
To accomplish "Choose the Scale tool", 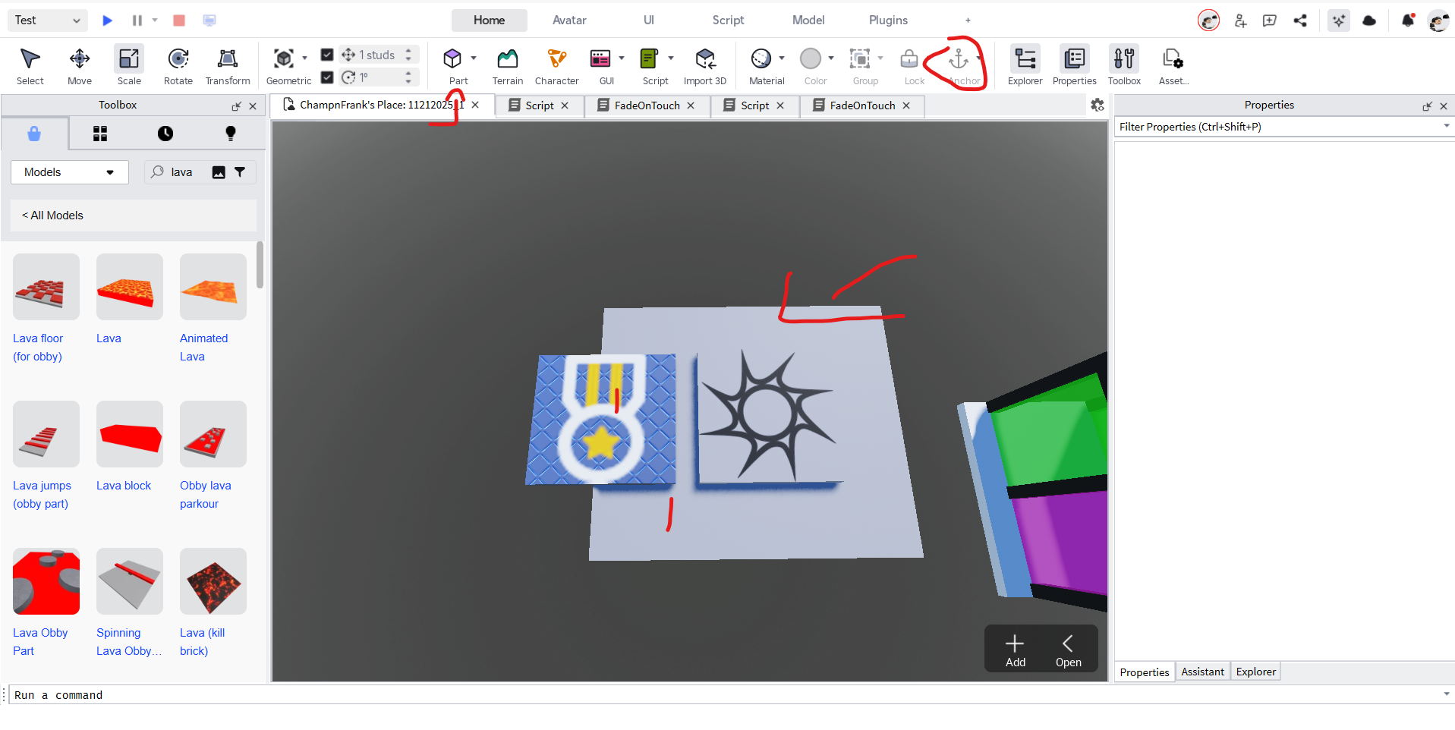I will pos(129,66).
